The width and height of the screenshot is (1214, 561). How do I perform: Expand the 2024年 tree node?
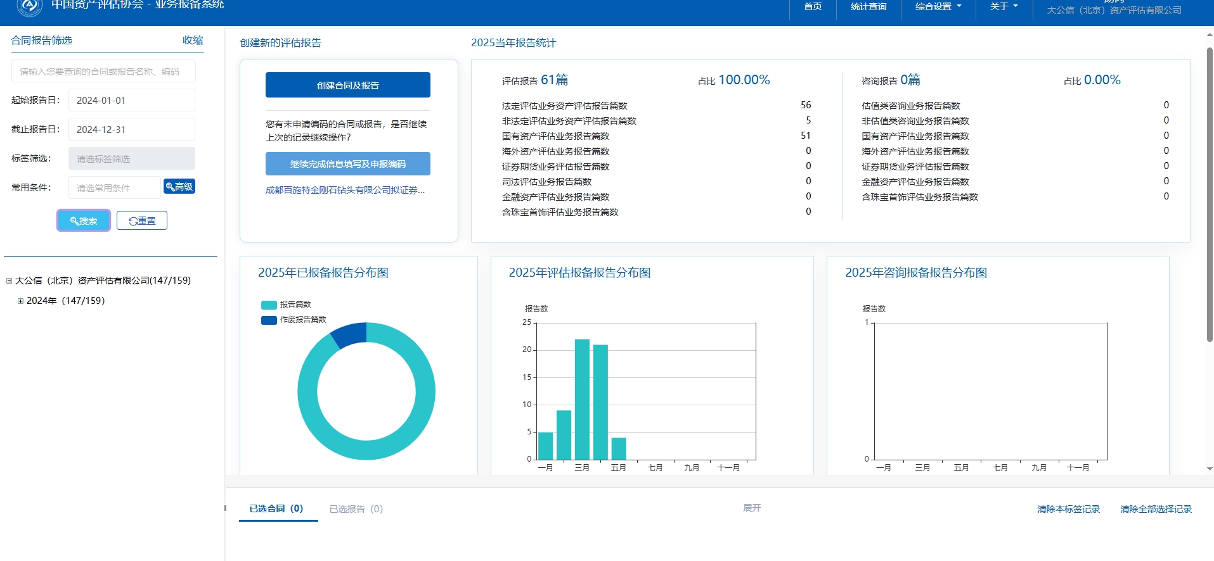click(20, 301)
